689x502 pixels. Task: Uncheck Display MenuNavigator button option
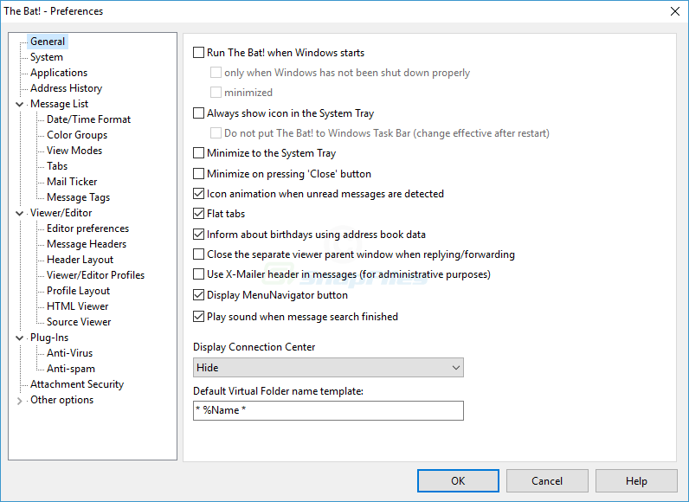coord(198,295)
